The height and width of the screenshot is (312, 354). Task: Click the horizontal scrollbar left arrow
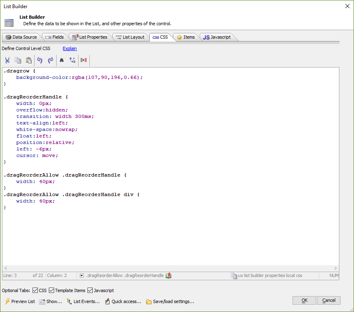pos(6,268)
